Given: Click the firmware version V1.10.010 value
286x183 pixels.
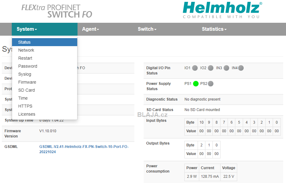Looking at the screenshot, I should click(x=48, y=131).
